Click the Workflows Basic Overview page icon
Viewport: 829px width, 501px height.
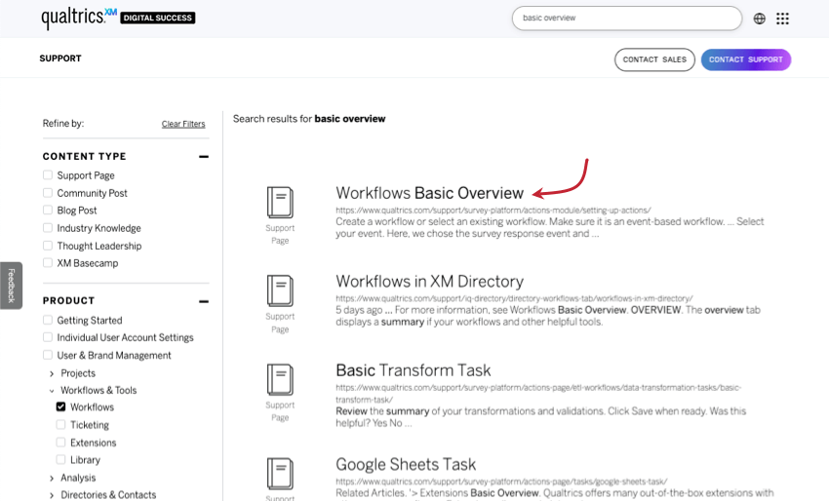tap(280, 203)
